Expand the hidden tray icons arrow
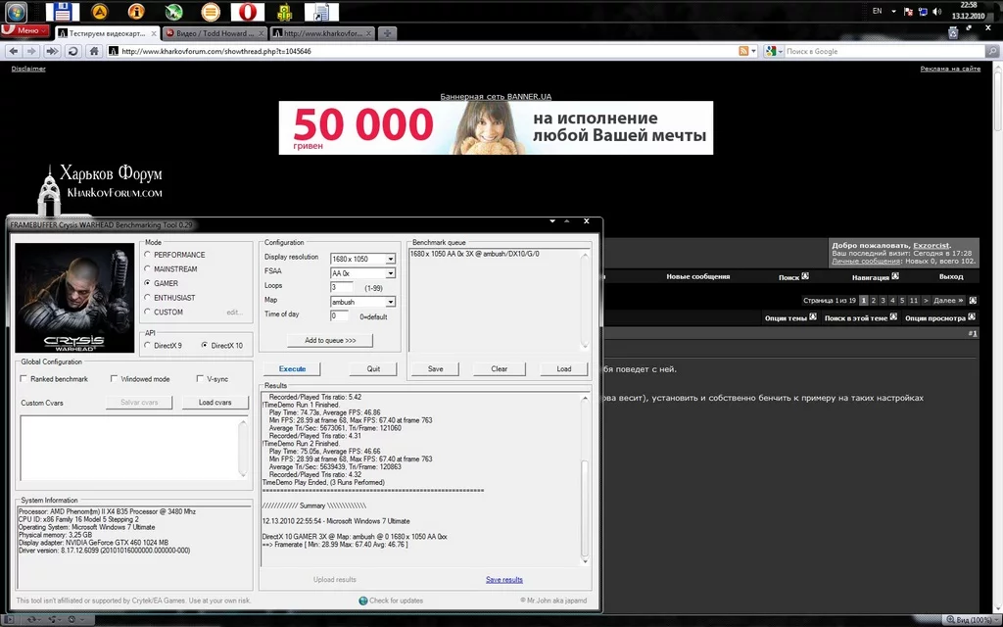Image resolution: width=1003 pixels, height=627 pixels. (893, 12)
